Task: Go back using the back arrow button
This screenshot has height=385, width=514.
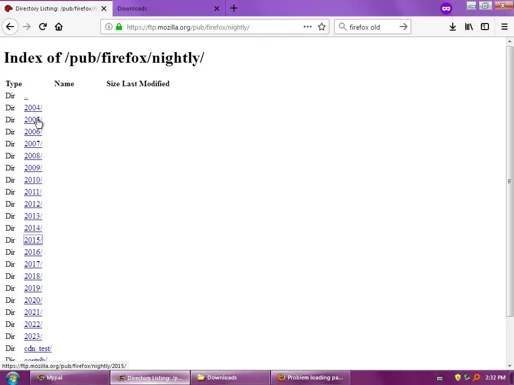Action: 10,27
